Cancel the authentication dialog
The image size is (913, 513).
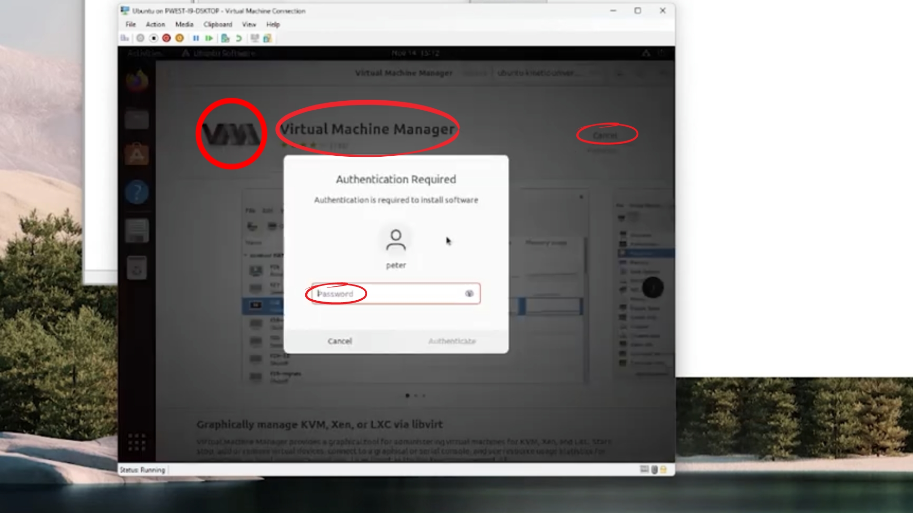tap(340, 341)
